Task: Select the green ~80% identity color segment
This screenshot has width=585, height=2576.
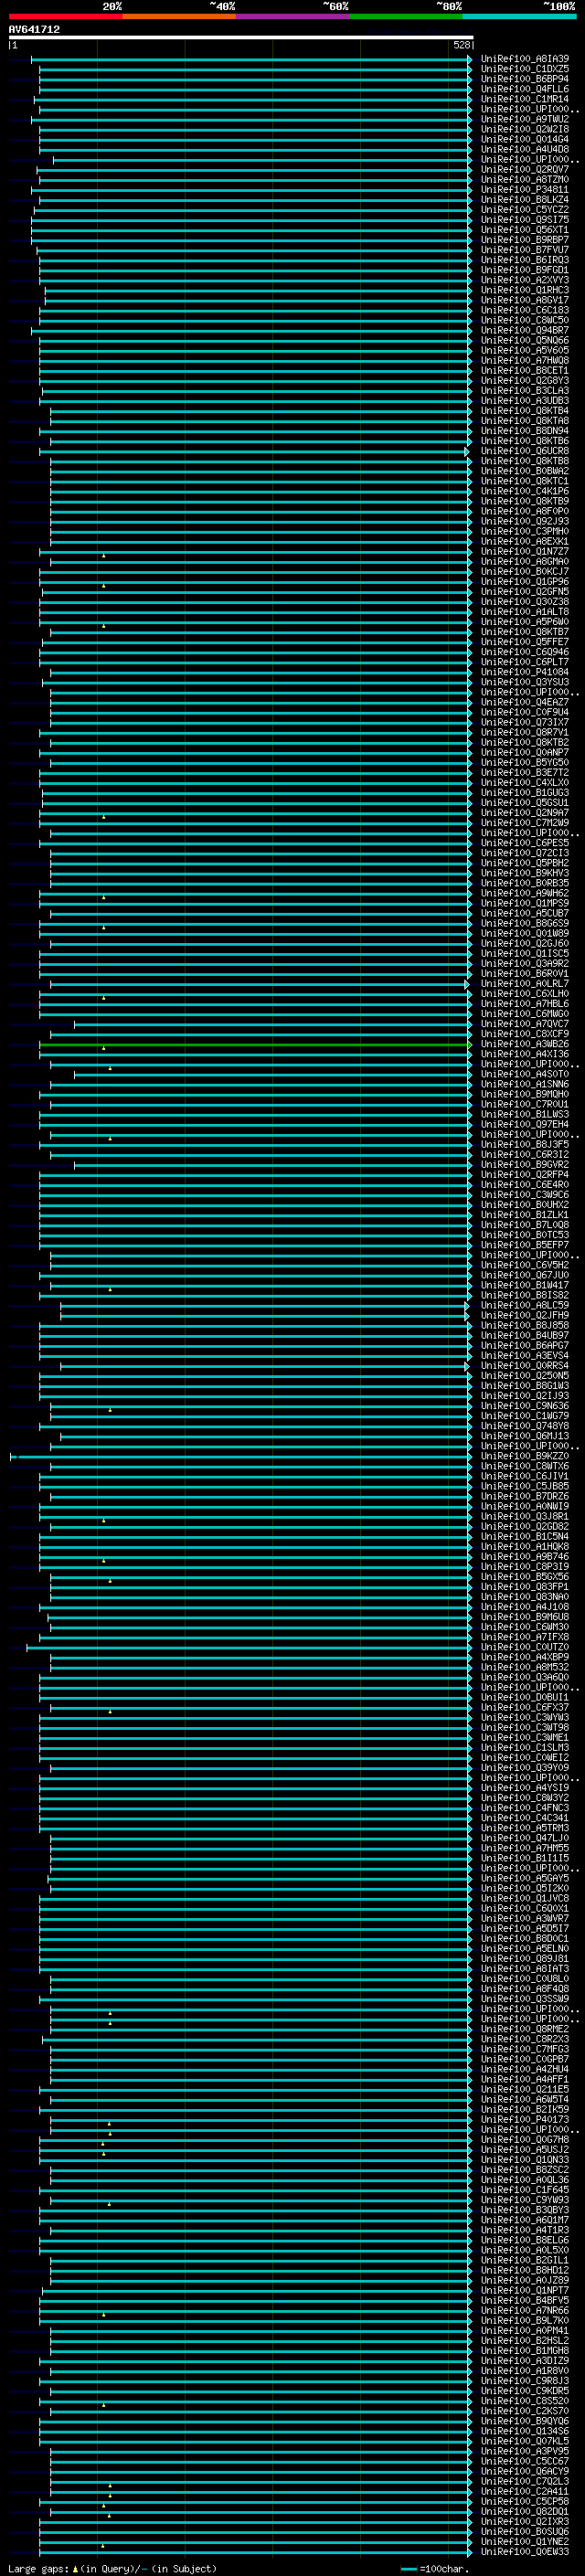Action: (x=406, y=16)
